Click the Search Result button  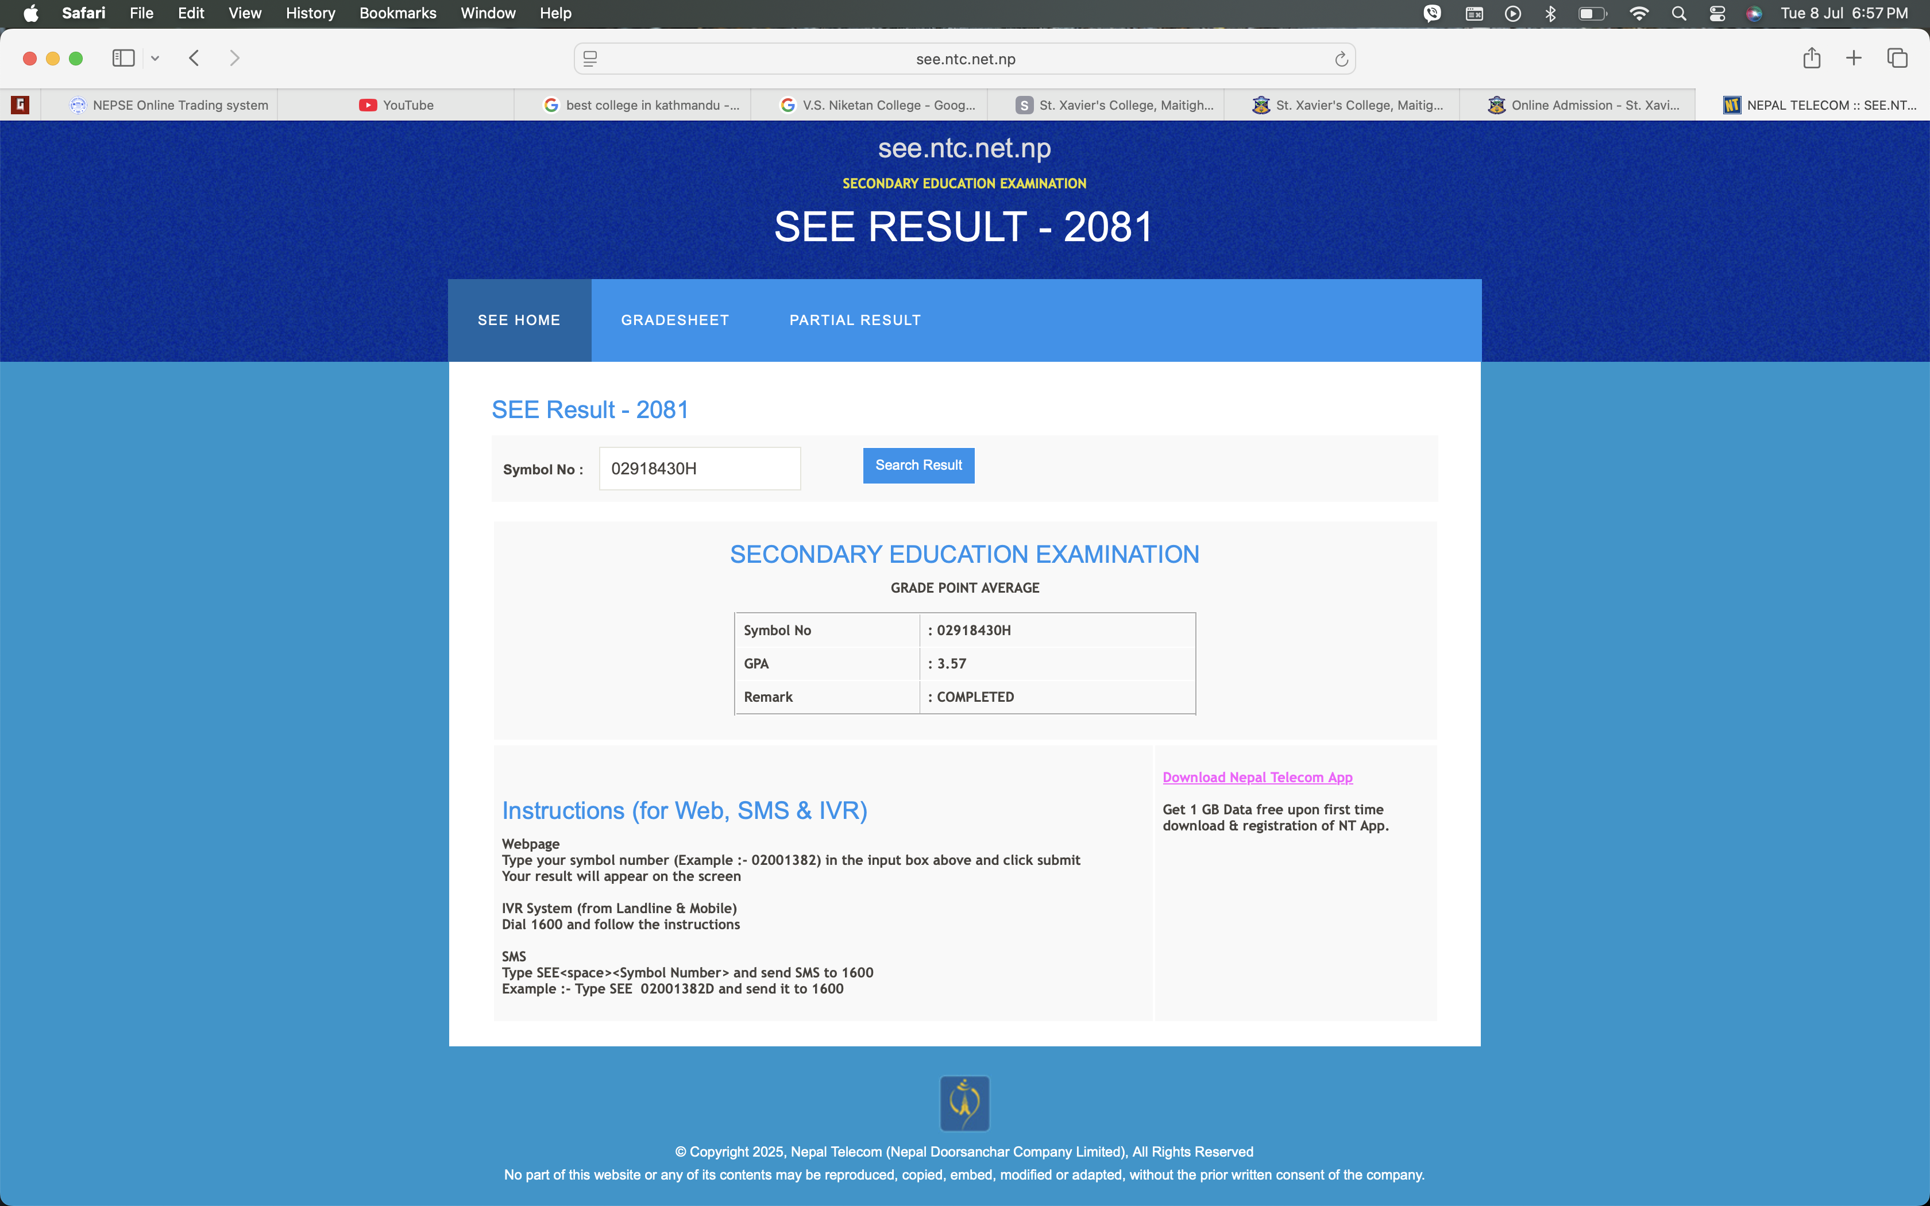tap(918, 465)
